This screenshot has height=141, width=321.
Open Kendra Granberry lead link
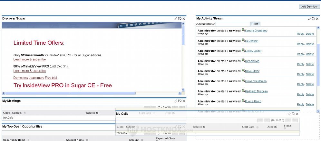(x=256, y=31)
